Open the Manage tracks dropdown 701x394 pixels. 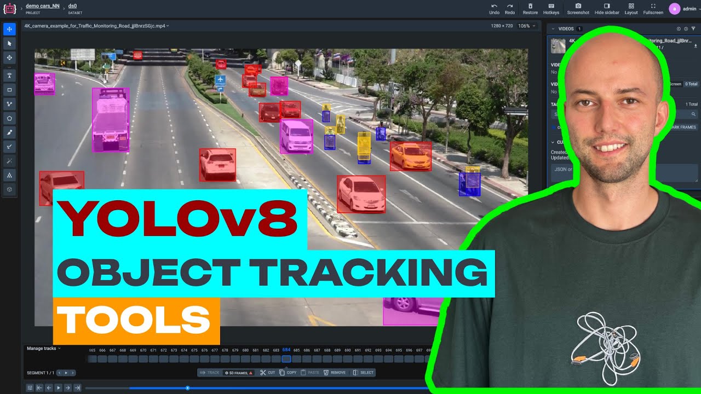click(x=43, y=349)
